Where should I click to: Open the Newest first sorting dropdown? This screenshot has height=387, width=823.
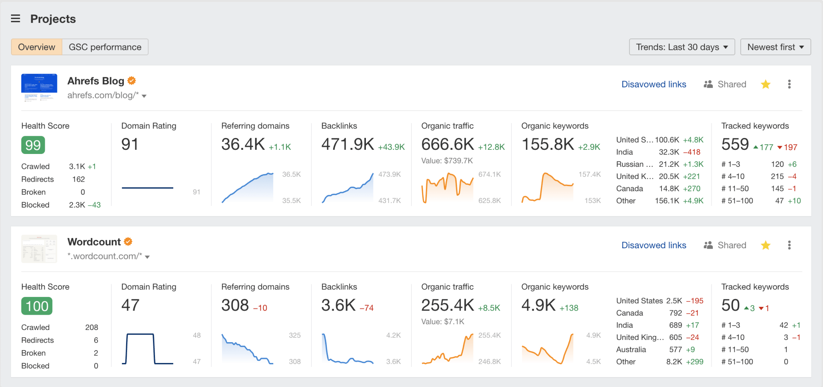click(x=775, y=47)
